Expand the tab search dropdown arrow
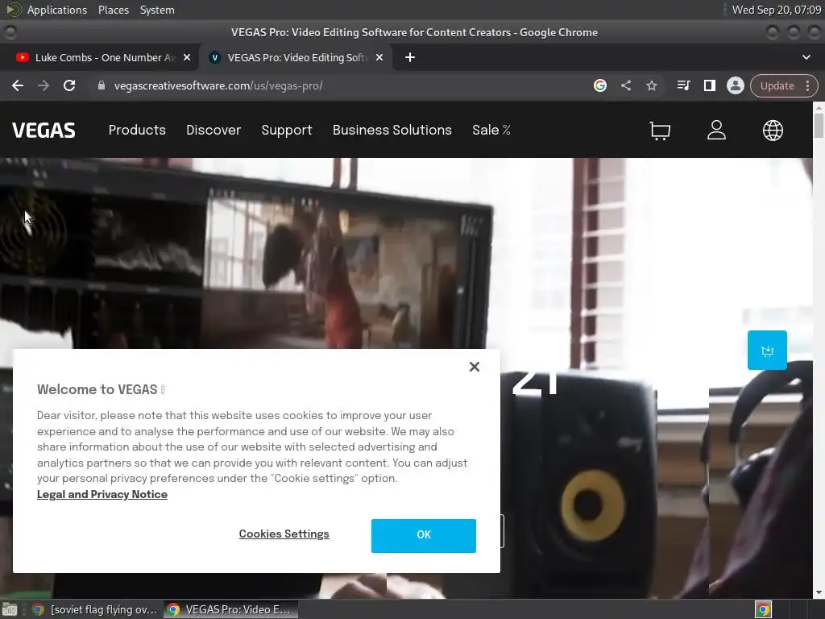The width and height of the screenshot is (825, 619). coord(806,57)
